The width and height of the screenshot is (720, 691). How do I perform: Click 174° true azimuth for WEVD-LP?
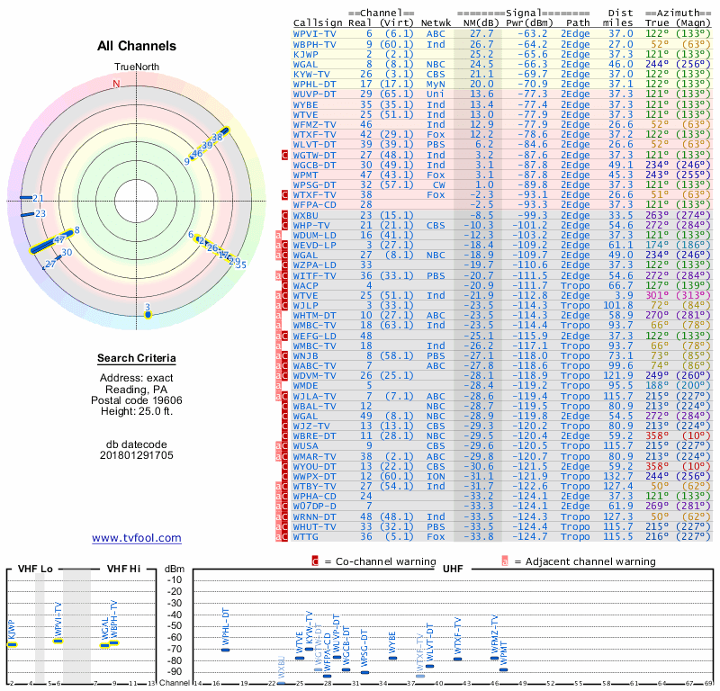tap(657, 245)
